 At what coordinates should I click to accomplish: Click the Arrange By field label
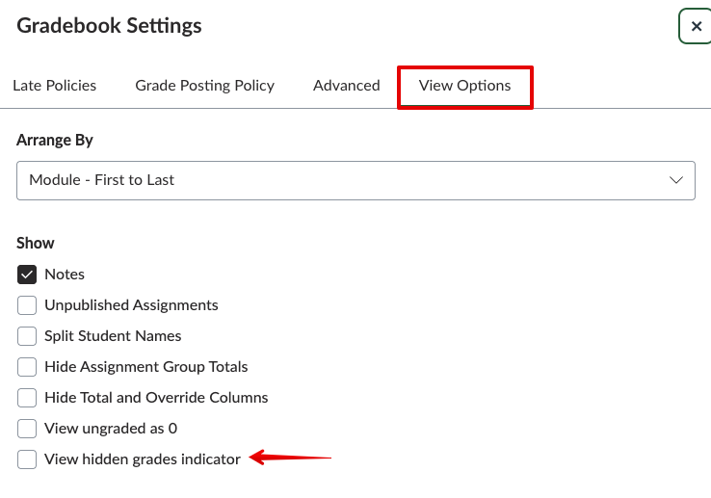coord(55,140)
